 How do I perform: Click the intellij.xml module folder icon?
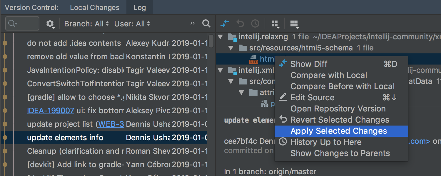[232, 70]
